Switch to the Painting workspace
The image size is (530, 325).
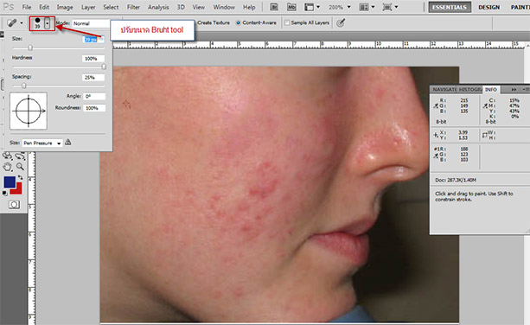coord(520,7)
